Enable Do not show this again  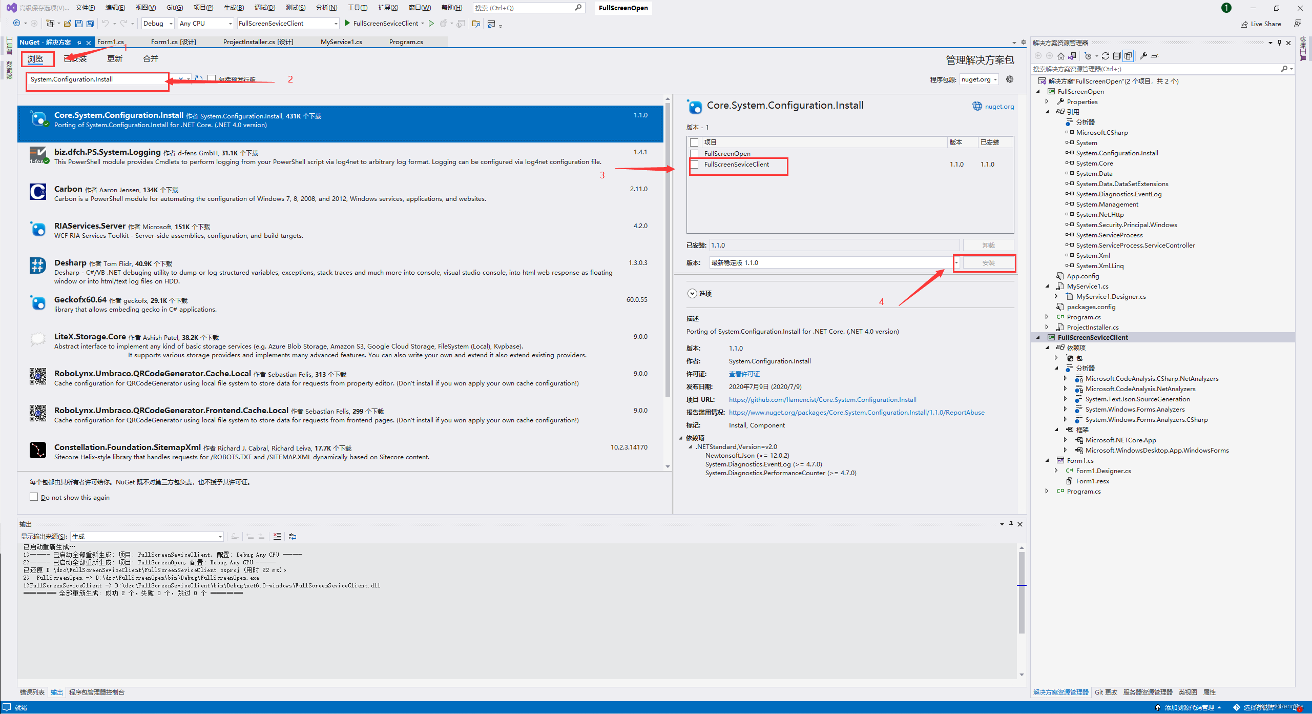(34, 497)
